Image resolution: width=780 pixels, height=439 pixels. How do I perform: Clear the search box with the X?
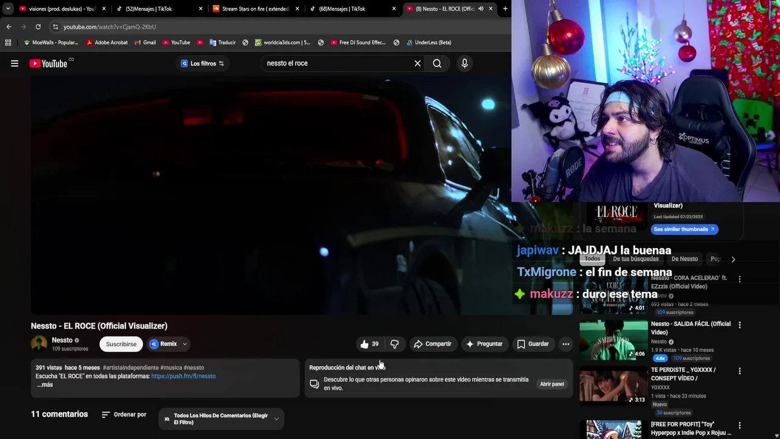click(x=417, y=63)
